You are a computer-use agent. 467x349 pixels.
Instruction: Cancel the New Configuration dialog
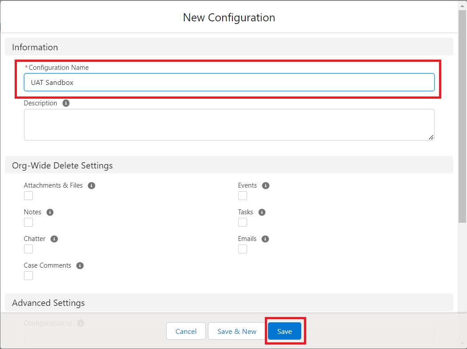tap(186, 331)
